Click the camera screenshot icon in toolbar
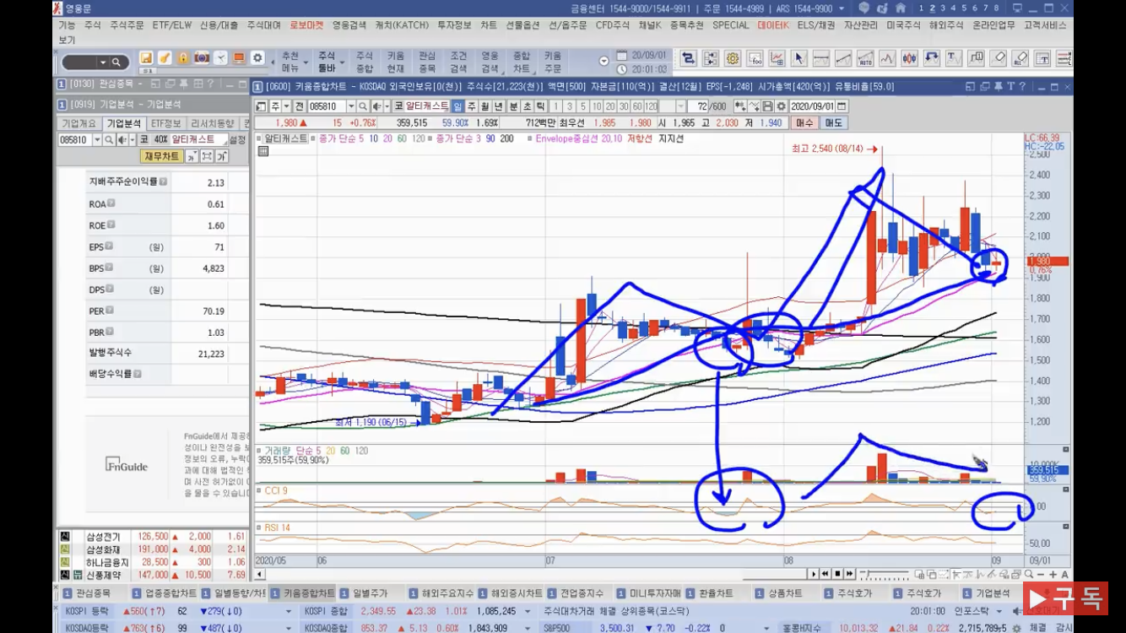Image resolution: width=1126 pixels, height=633 pixels. point(202,58)
